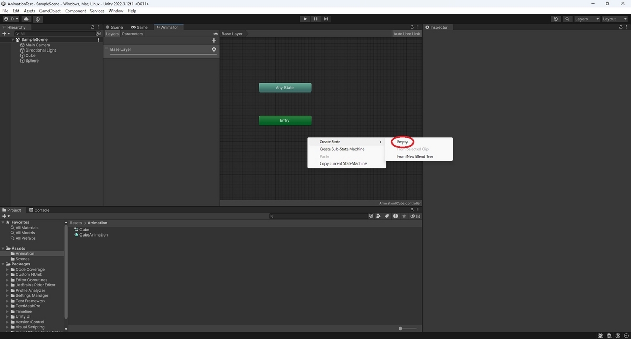
Task: Open the Hierarchy panel three-dot menu
Action: point(98,27)
